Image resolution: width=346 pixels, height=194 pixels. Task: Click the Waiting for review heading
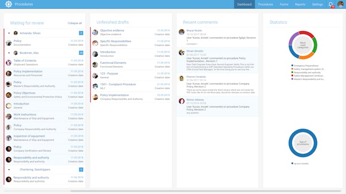coord(27,23)
